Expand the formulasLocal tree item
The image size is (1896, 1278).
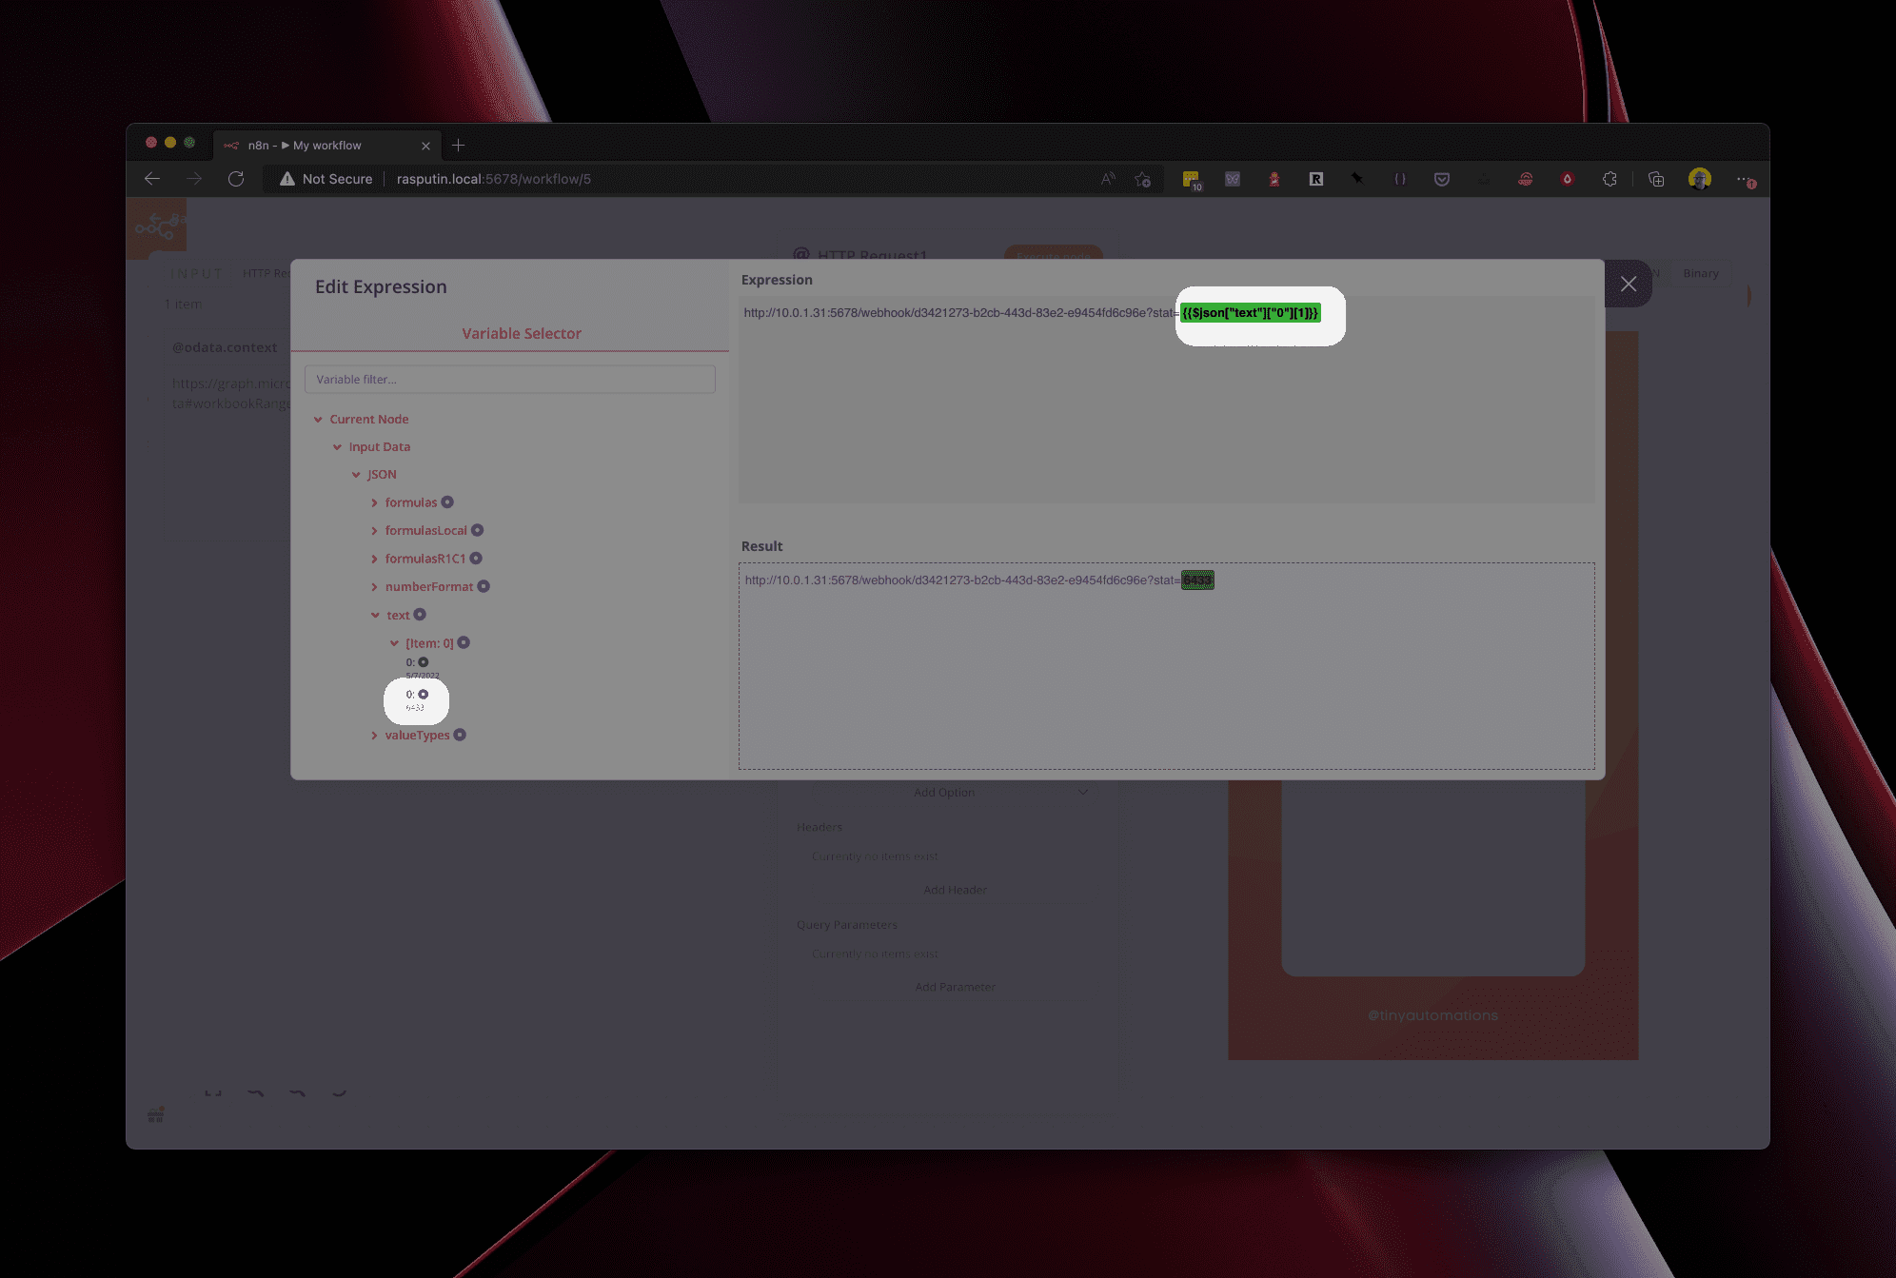(375, 529)
